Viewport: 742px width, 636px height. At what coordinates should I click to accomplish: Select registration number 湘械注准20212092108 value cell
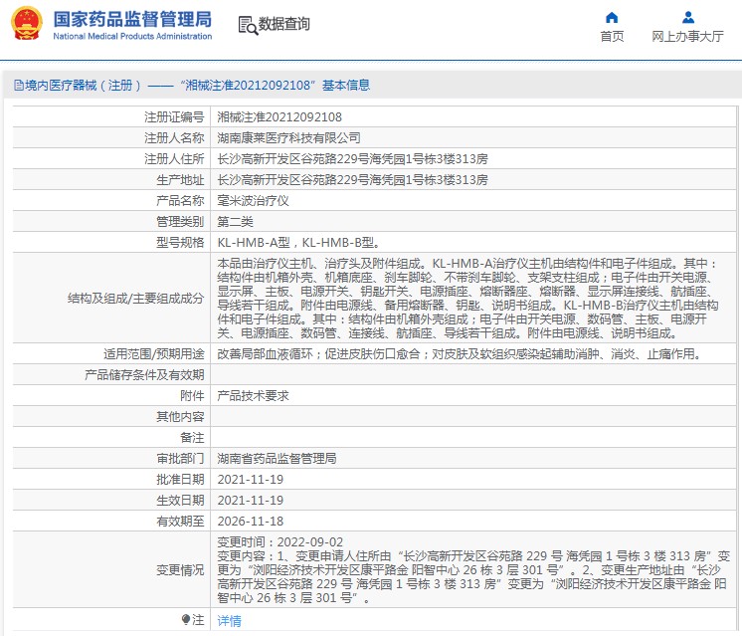(279, 117)
